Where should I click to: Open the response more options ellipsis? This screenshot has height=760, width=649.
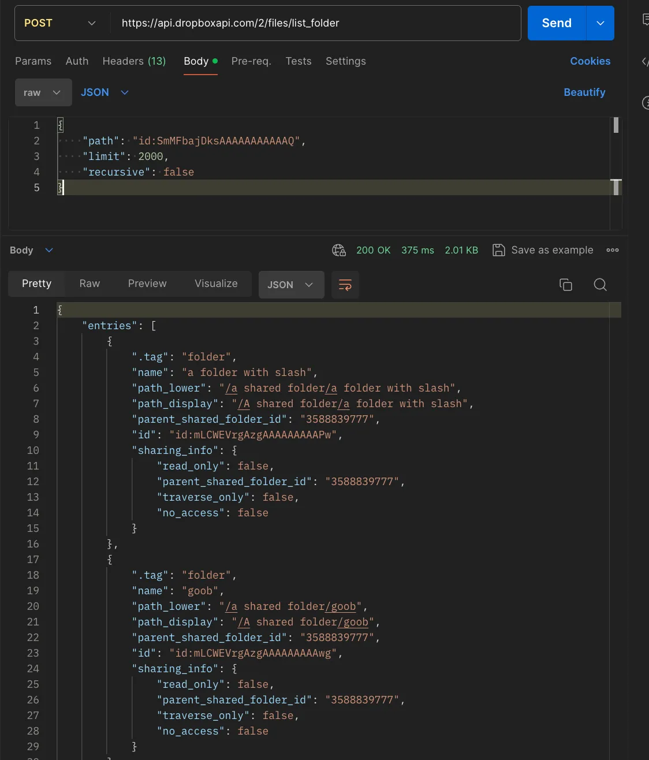(613, 250)
